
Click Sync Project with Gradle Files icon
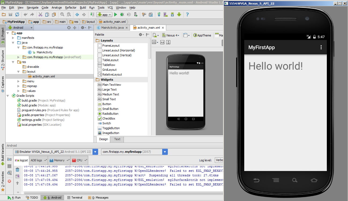(x=159, y=14)
